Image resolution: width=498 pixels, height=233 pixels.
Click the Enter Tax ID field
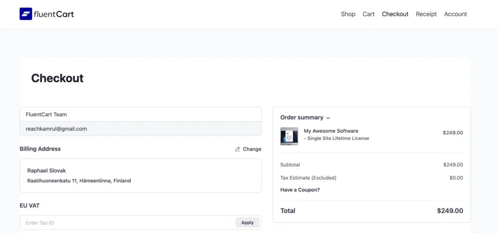(x=127, y=223)
